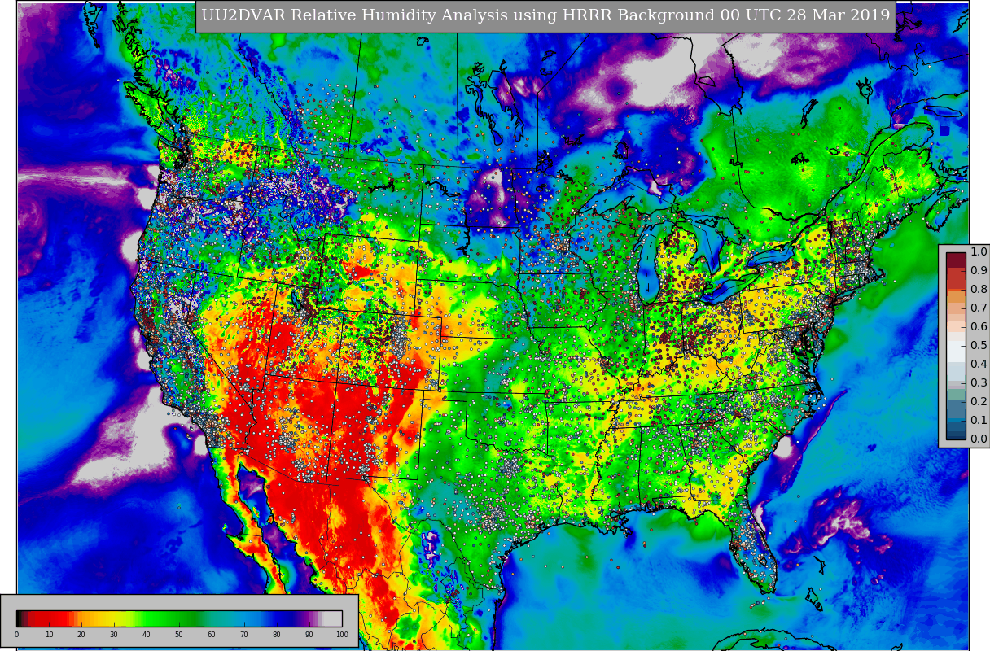Click the 100 tick on bottom humidity colorbar
The height and width of the screenshot is (651, 990).
342,635
